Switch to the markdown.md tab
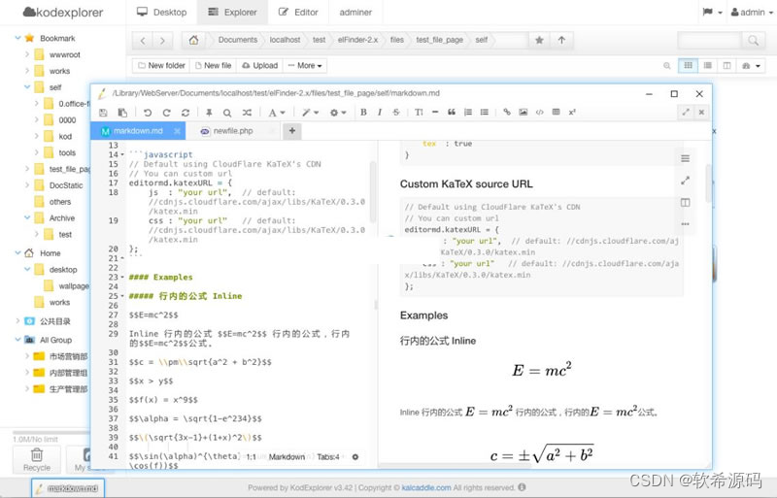 point(138,131)
